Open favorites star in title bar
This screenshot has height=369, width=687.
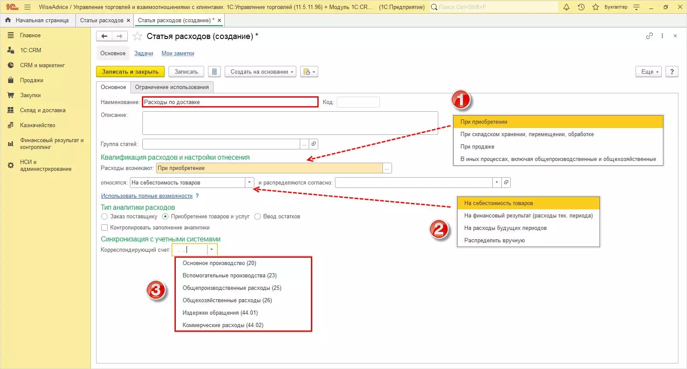596,7
